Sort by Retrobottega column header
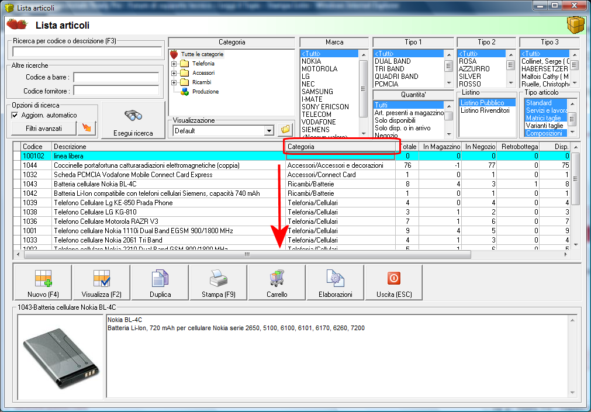The width and height of the screenshot is (591, 412). click(519, 147)
